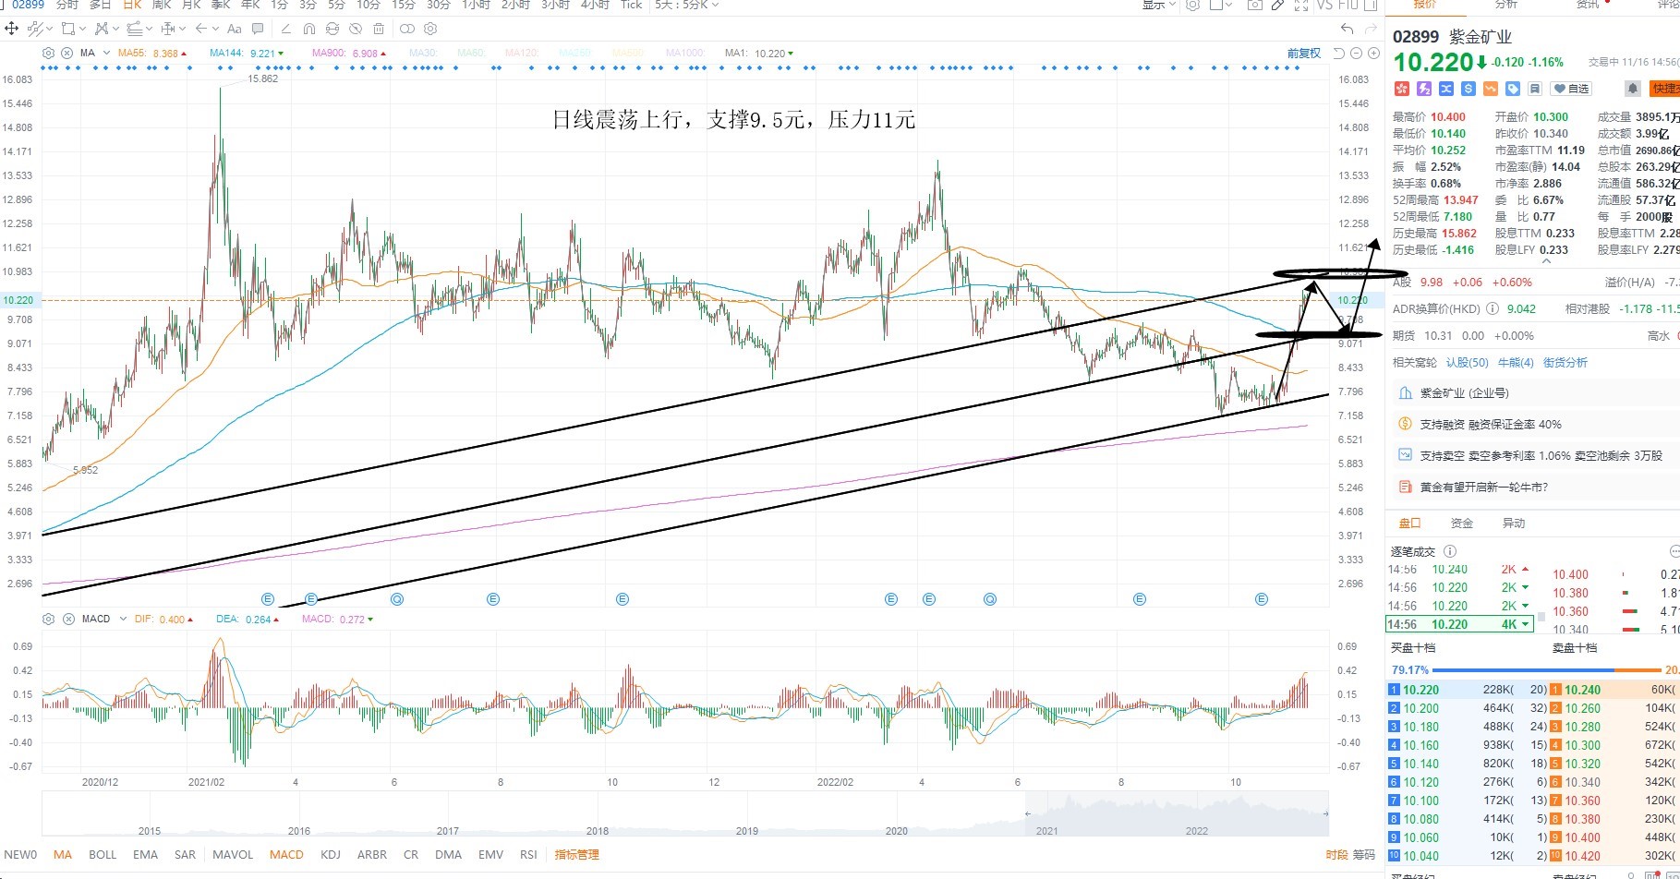
Task: Switch to the RSI indicator tab
Action: click(528, 854)
